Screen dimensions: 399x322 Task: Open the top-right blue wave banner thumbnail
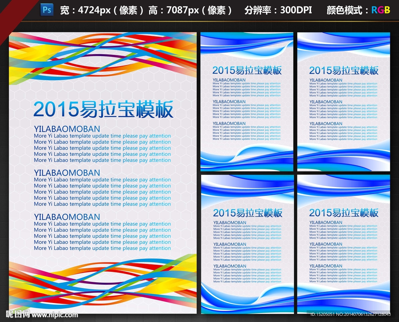(344, 102)
